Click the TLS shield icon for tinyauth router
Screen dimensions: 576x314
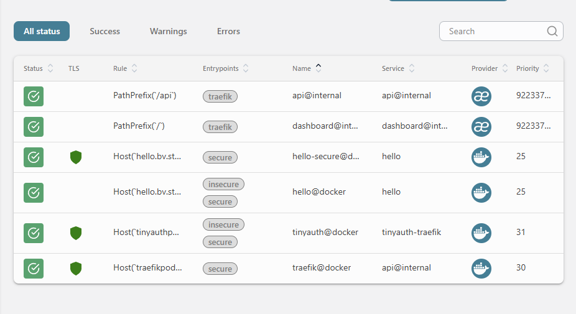tap(76, 233)
